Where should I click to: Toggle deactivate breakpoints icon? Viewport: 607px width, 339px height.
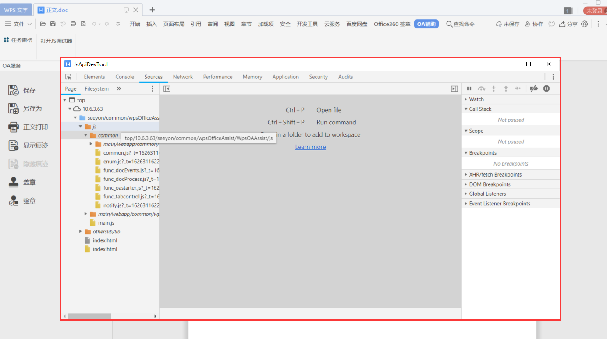tap(533, 88)
